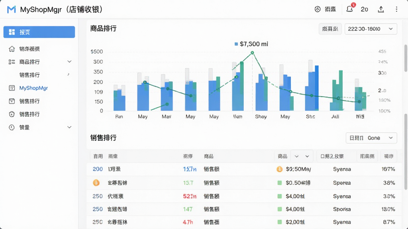Open the 日期 Gone dropdown
408x229 pixels.
371,138
